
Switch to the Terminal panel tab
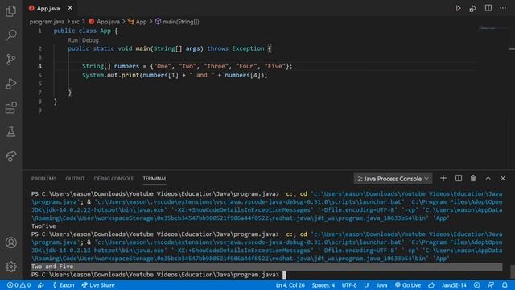(154, 179)
